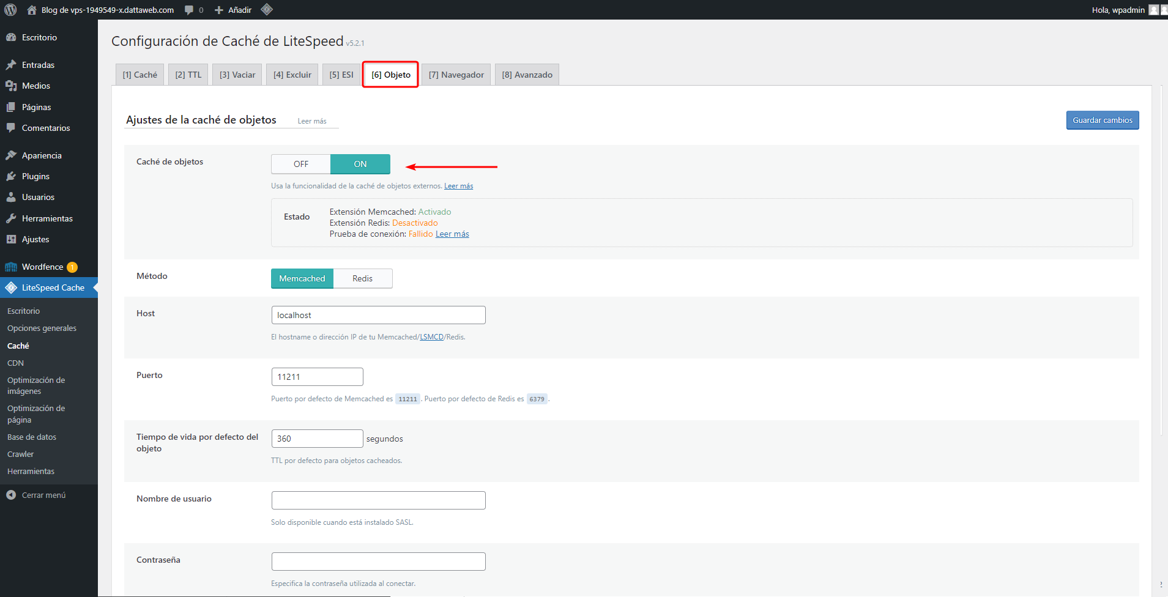This screenshot has height=597, width=1168.
Task: Open Leer más beside Prueba de conexión
Action: [x=452, y=234]
